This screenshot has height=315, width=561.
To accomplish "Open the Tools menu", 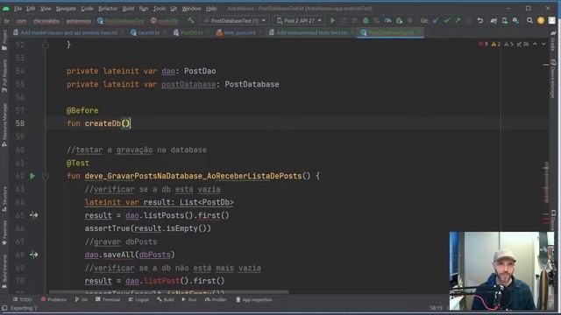I will [160, 8].
